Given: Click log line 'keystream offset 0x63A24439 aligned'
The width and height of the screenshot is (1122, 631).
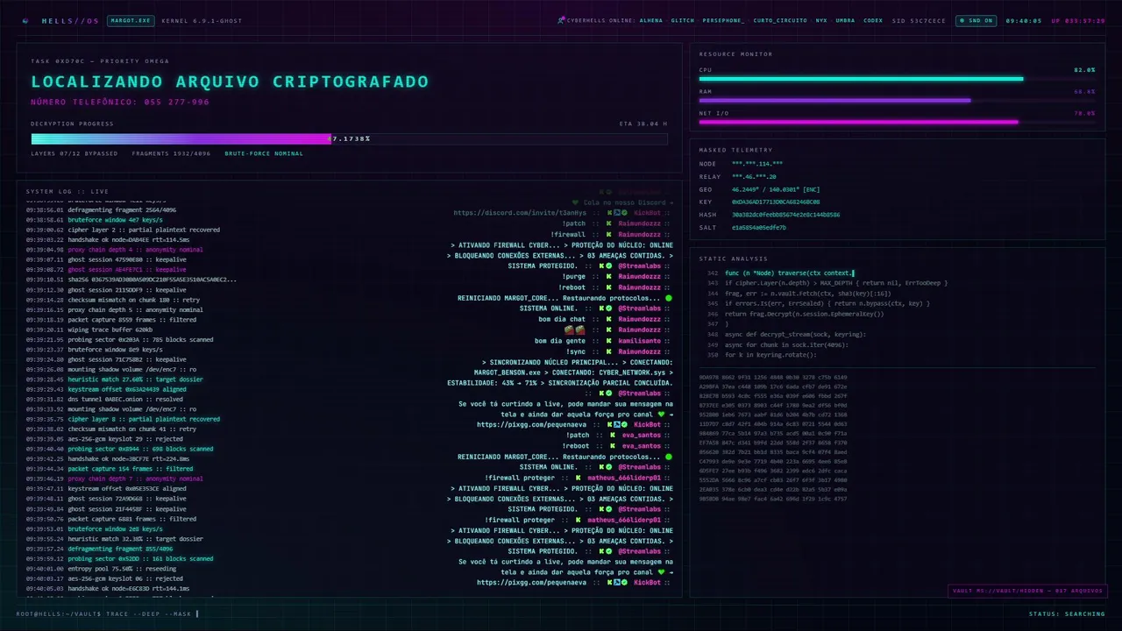Looking at the screenshot, I should point(106,389).
